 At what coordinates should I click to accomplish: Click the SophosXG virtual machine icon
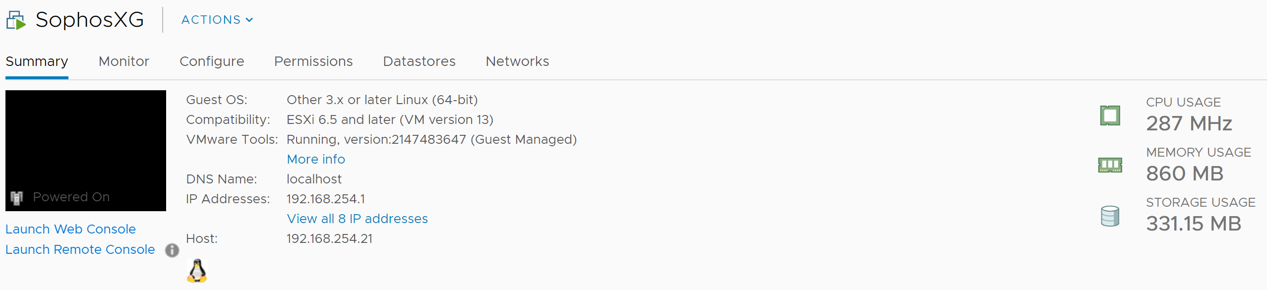(16, 20)
